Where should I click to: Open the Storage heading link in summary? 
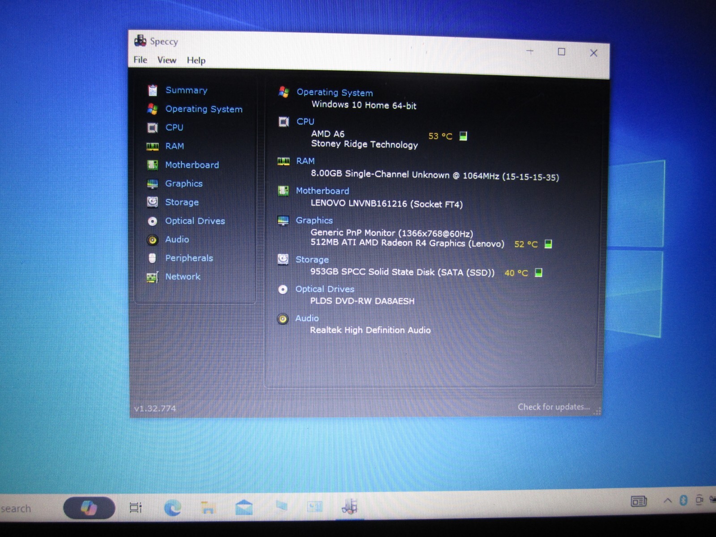[312, 260]
